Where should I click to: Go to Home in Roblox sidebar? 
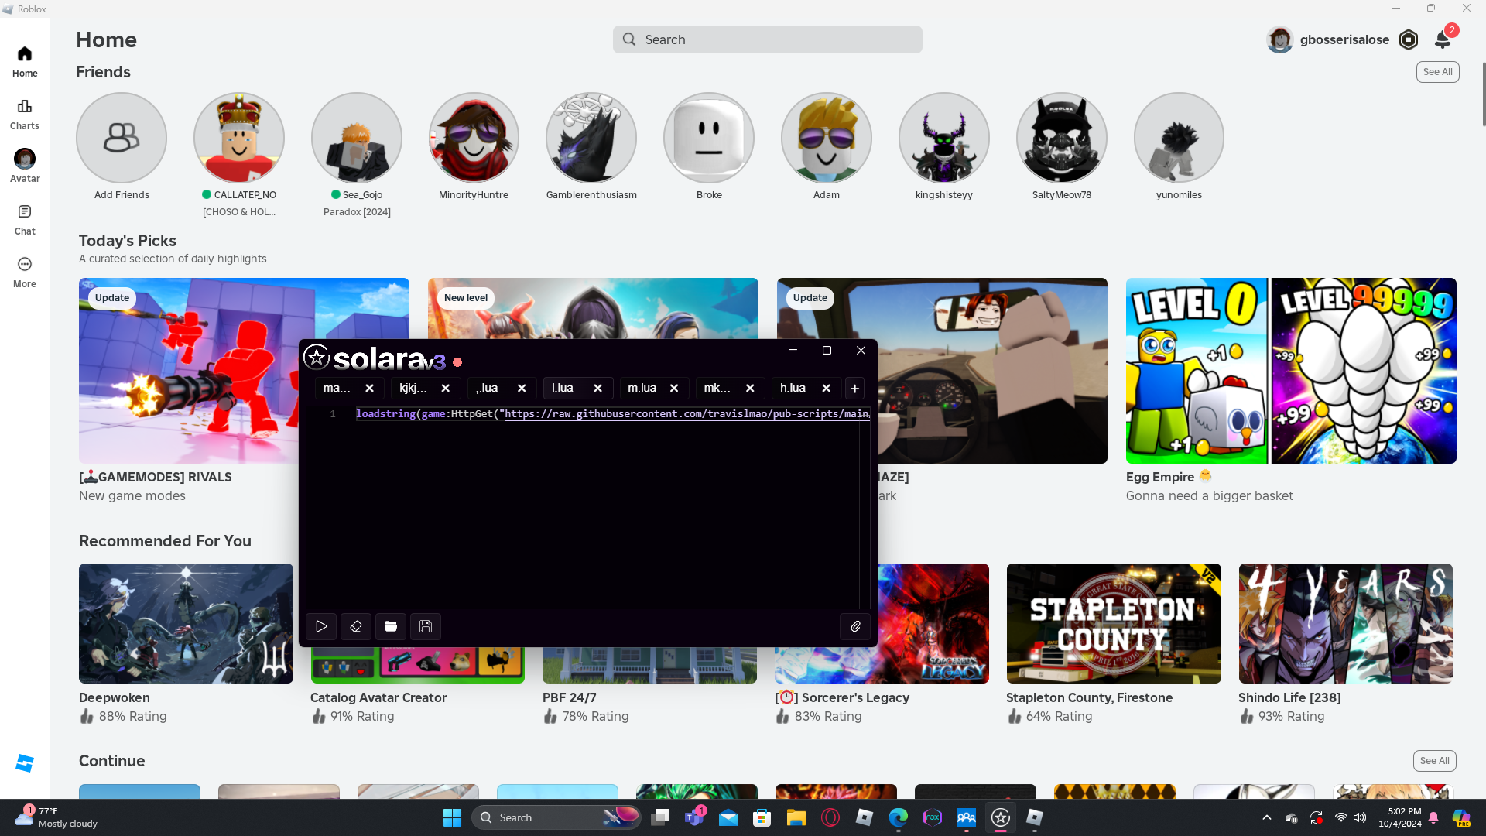(x=25, y=61)
